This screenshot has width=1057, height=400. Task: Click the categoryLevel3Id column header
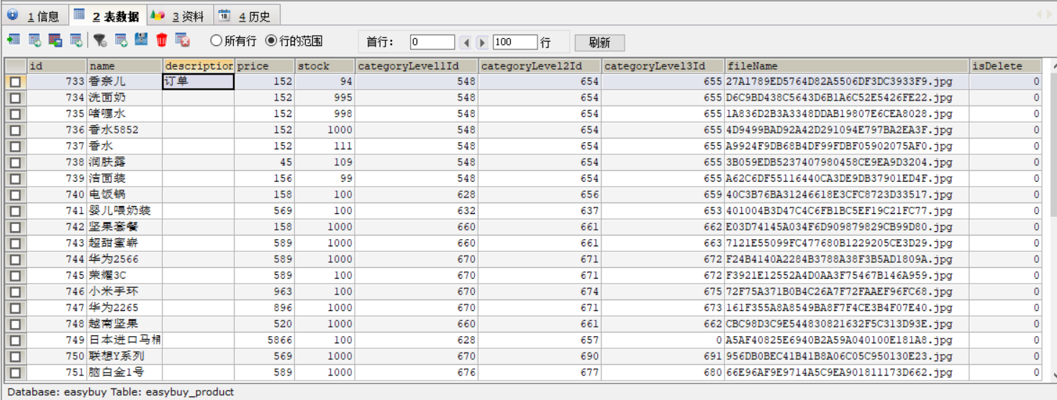point(663,66)
